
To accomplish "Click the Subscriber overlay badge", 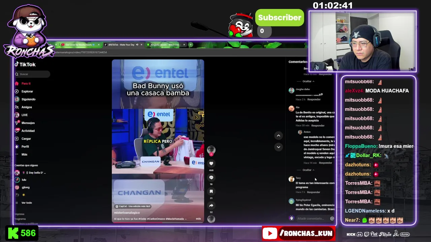I will (x=279, y=18).
